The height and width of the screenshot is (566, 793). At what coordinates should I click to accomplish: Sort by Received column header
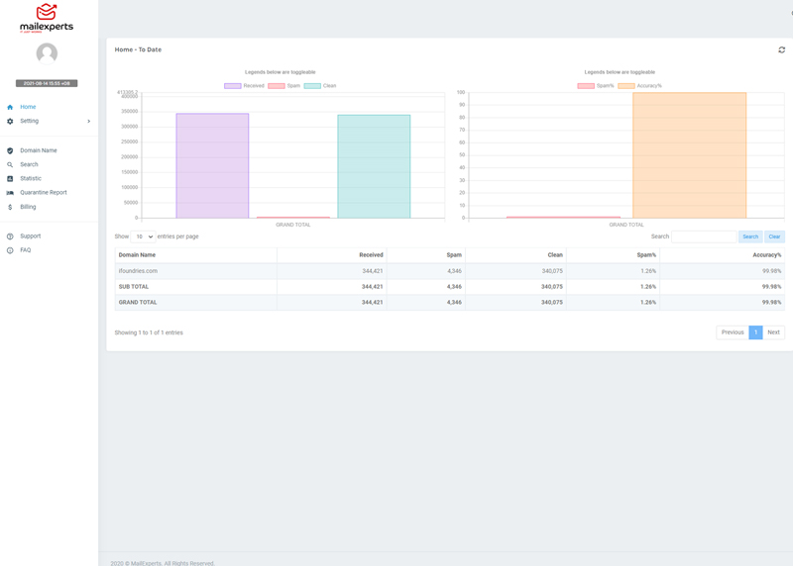point(332,255)
